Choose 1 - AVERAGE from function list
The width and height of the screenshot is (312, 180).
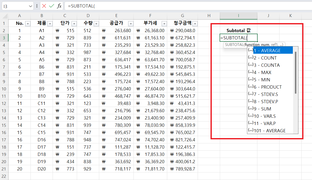[x=270, y=50]
